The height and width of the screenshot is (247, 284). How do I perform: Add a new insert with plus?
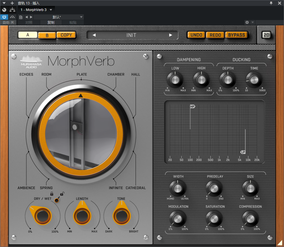point(12,3)
